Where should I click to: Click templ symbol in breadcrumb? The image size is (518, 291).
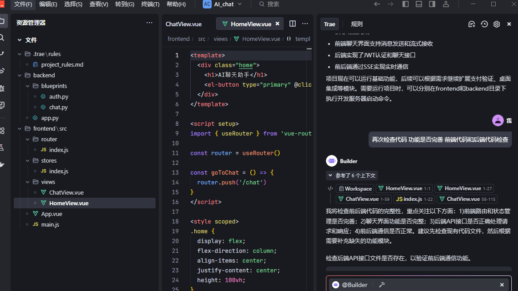pyautogui.click(x=302, y=39)
